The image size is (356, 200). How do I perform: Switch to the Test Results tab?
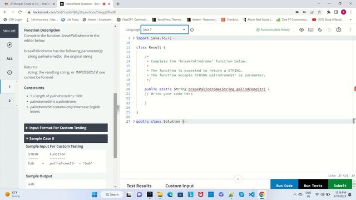(139, 186)
